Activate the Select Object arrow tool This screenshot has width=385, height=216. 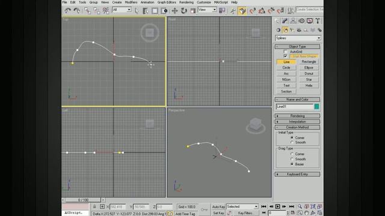tap(137, 11)
